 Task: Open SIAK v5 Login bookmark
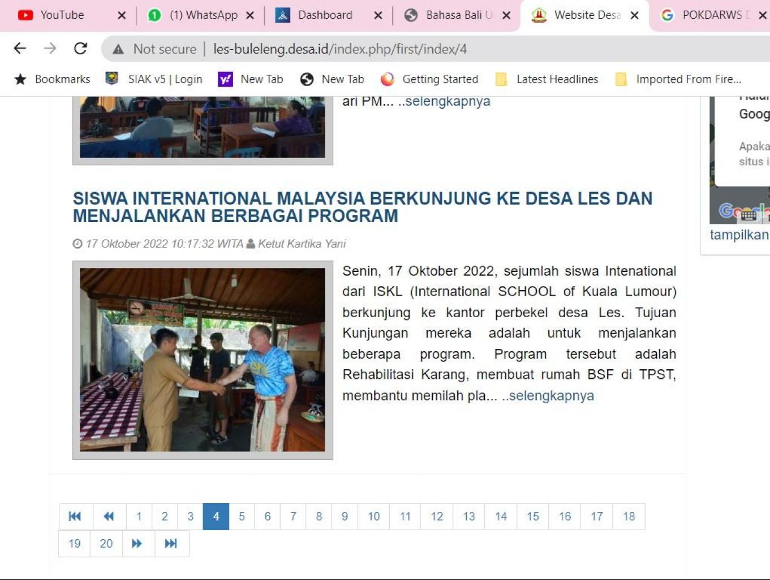(x=154, y=79)
